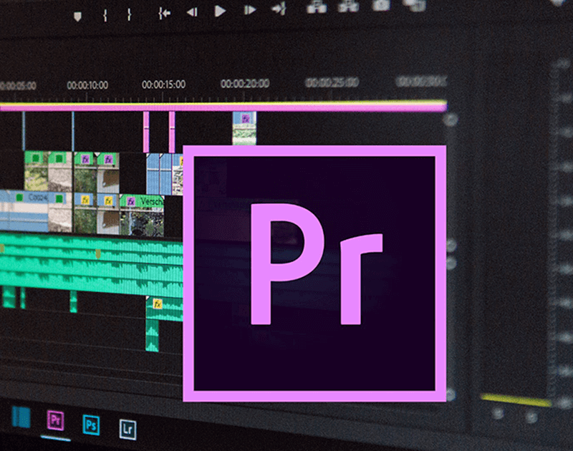Click the Mark In brace icon
Viewport: 573px width, 451px height.
[105, 10]
